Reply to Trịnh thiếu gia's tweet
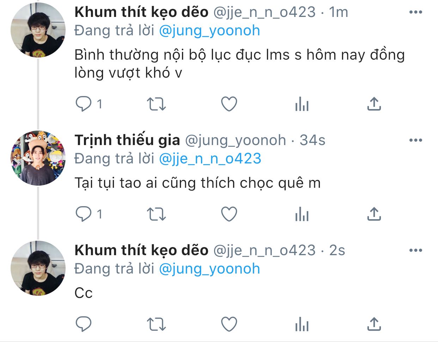 [84, 214]
